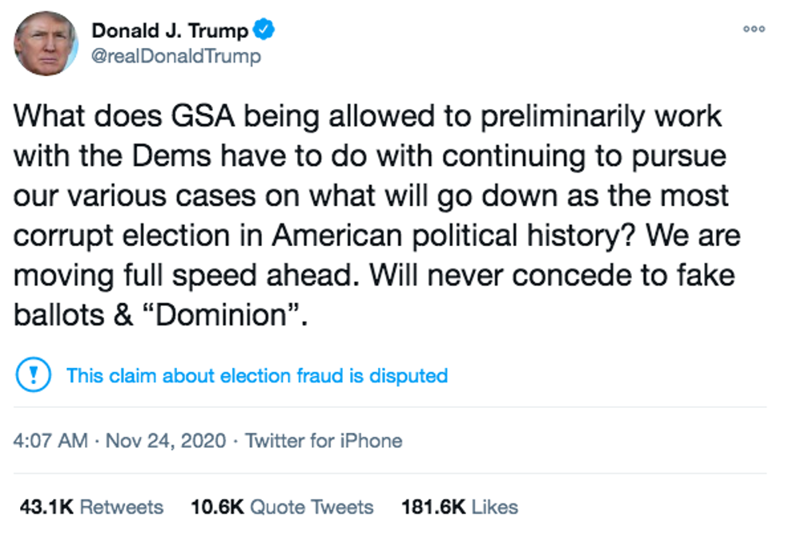
Task: Show the 181.6K Likes list
Action: 459,507
